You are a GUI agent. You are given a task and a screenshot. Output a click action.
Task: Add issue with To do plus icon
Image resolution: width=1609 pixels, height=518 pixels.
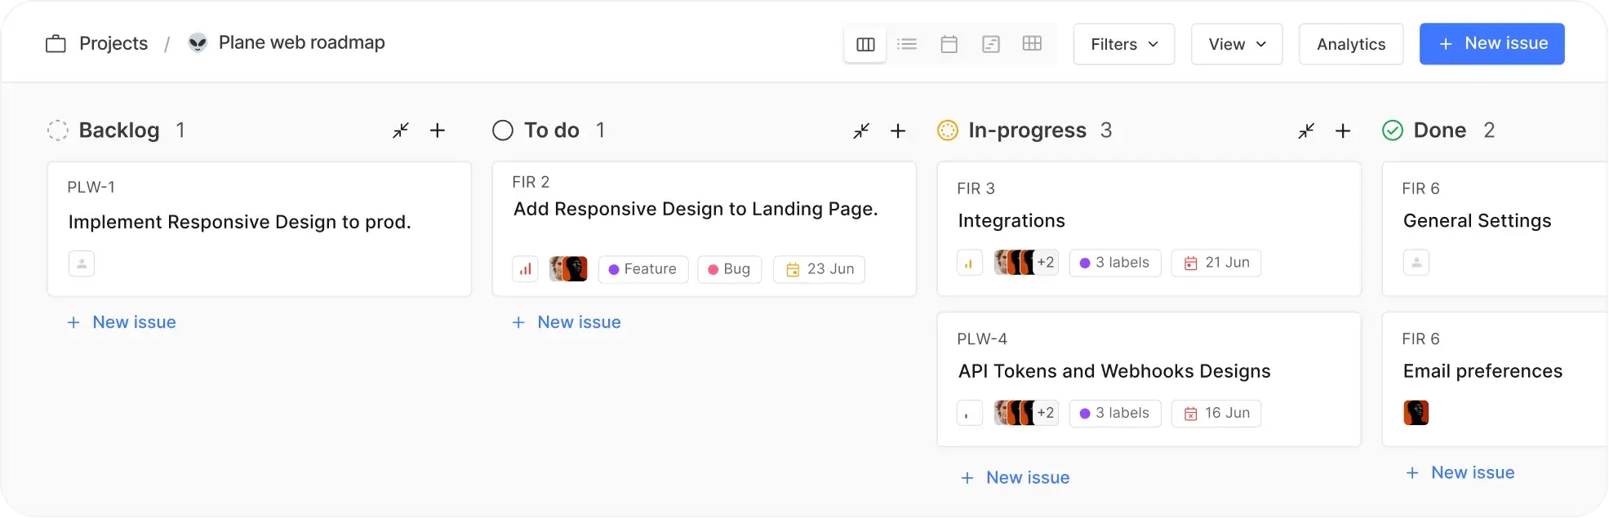[x=898, y=131]
